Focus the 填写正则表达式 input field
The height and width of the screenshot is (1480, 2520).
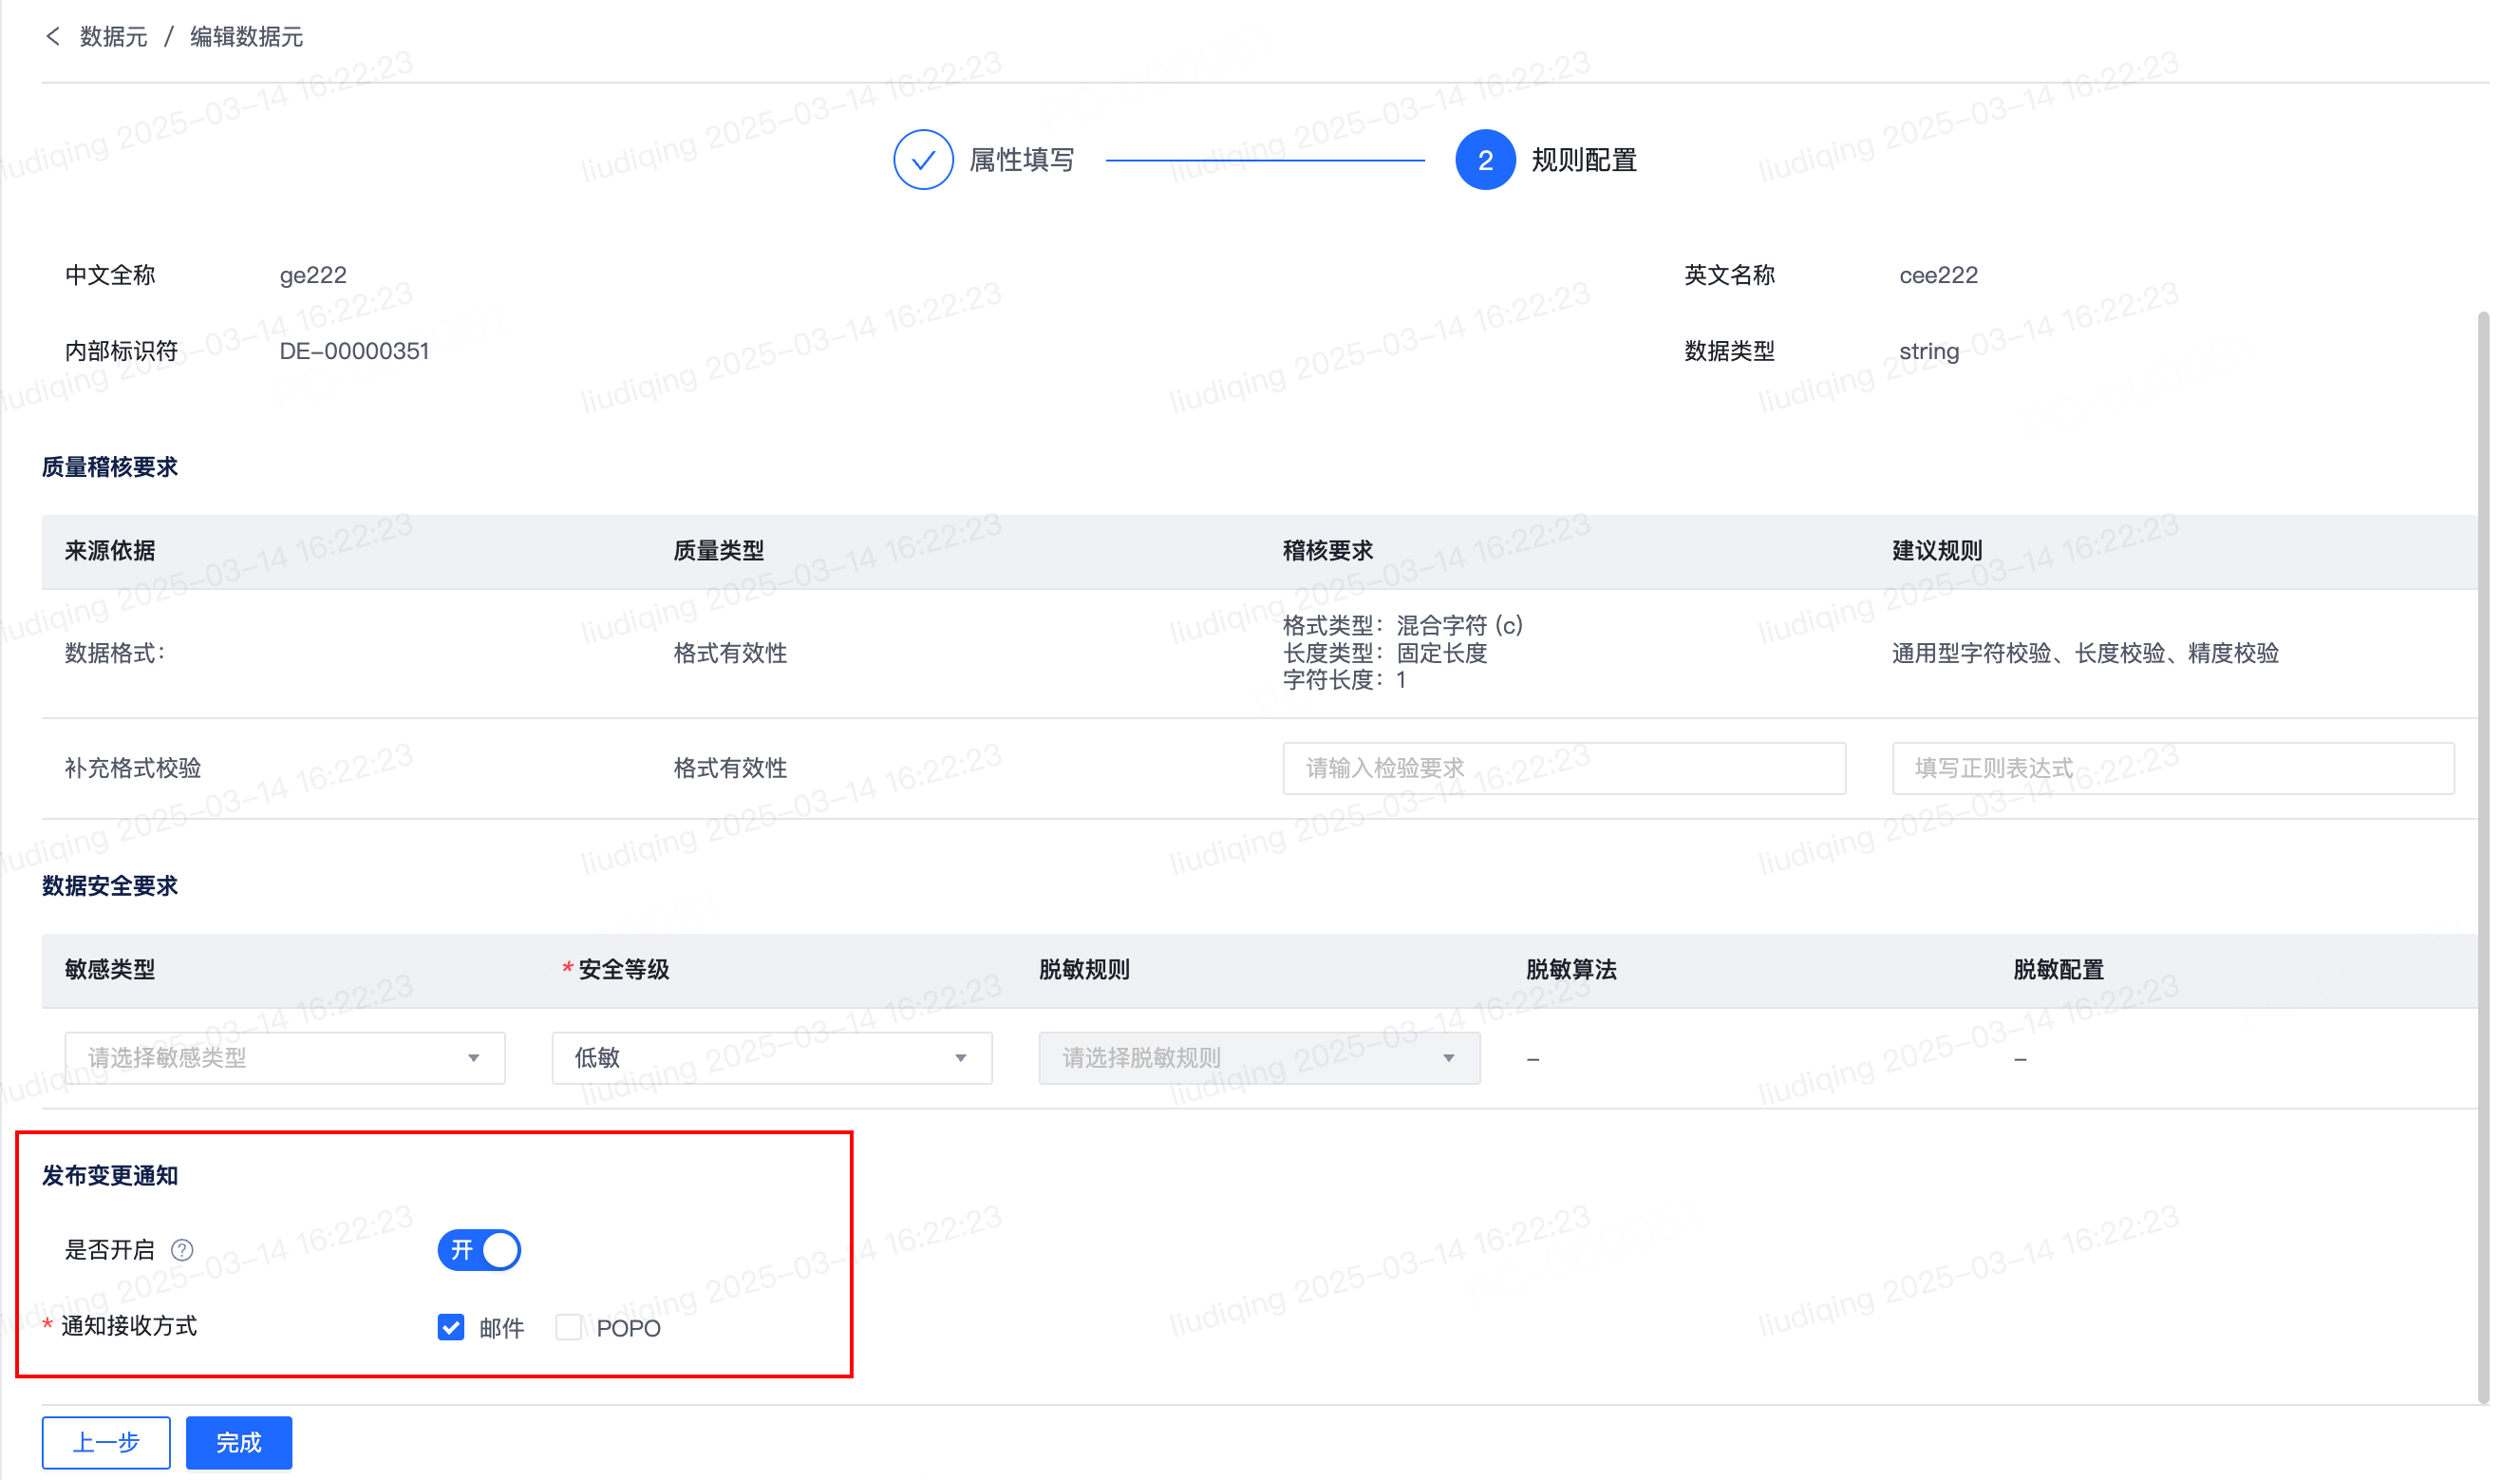tap(2173, 768)
